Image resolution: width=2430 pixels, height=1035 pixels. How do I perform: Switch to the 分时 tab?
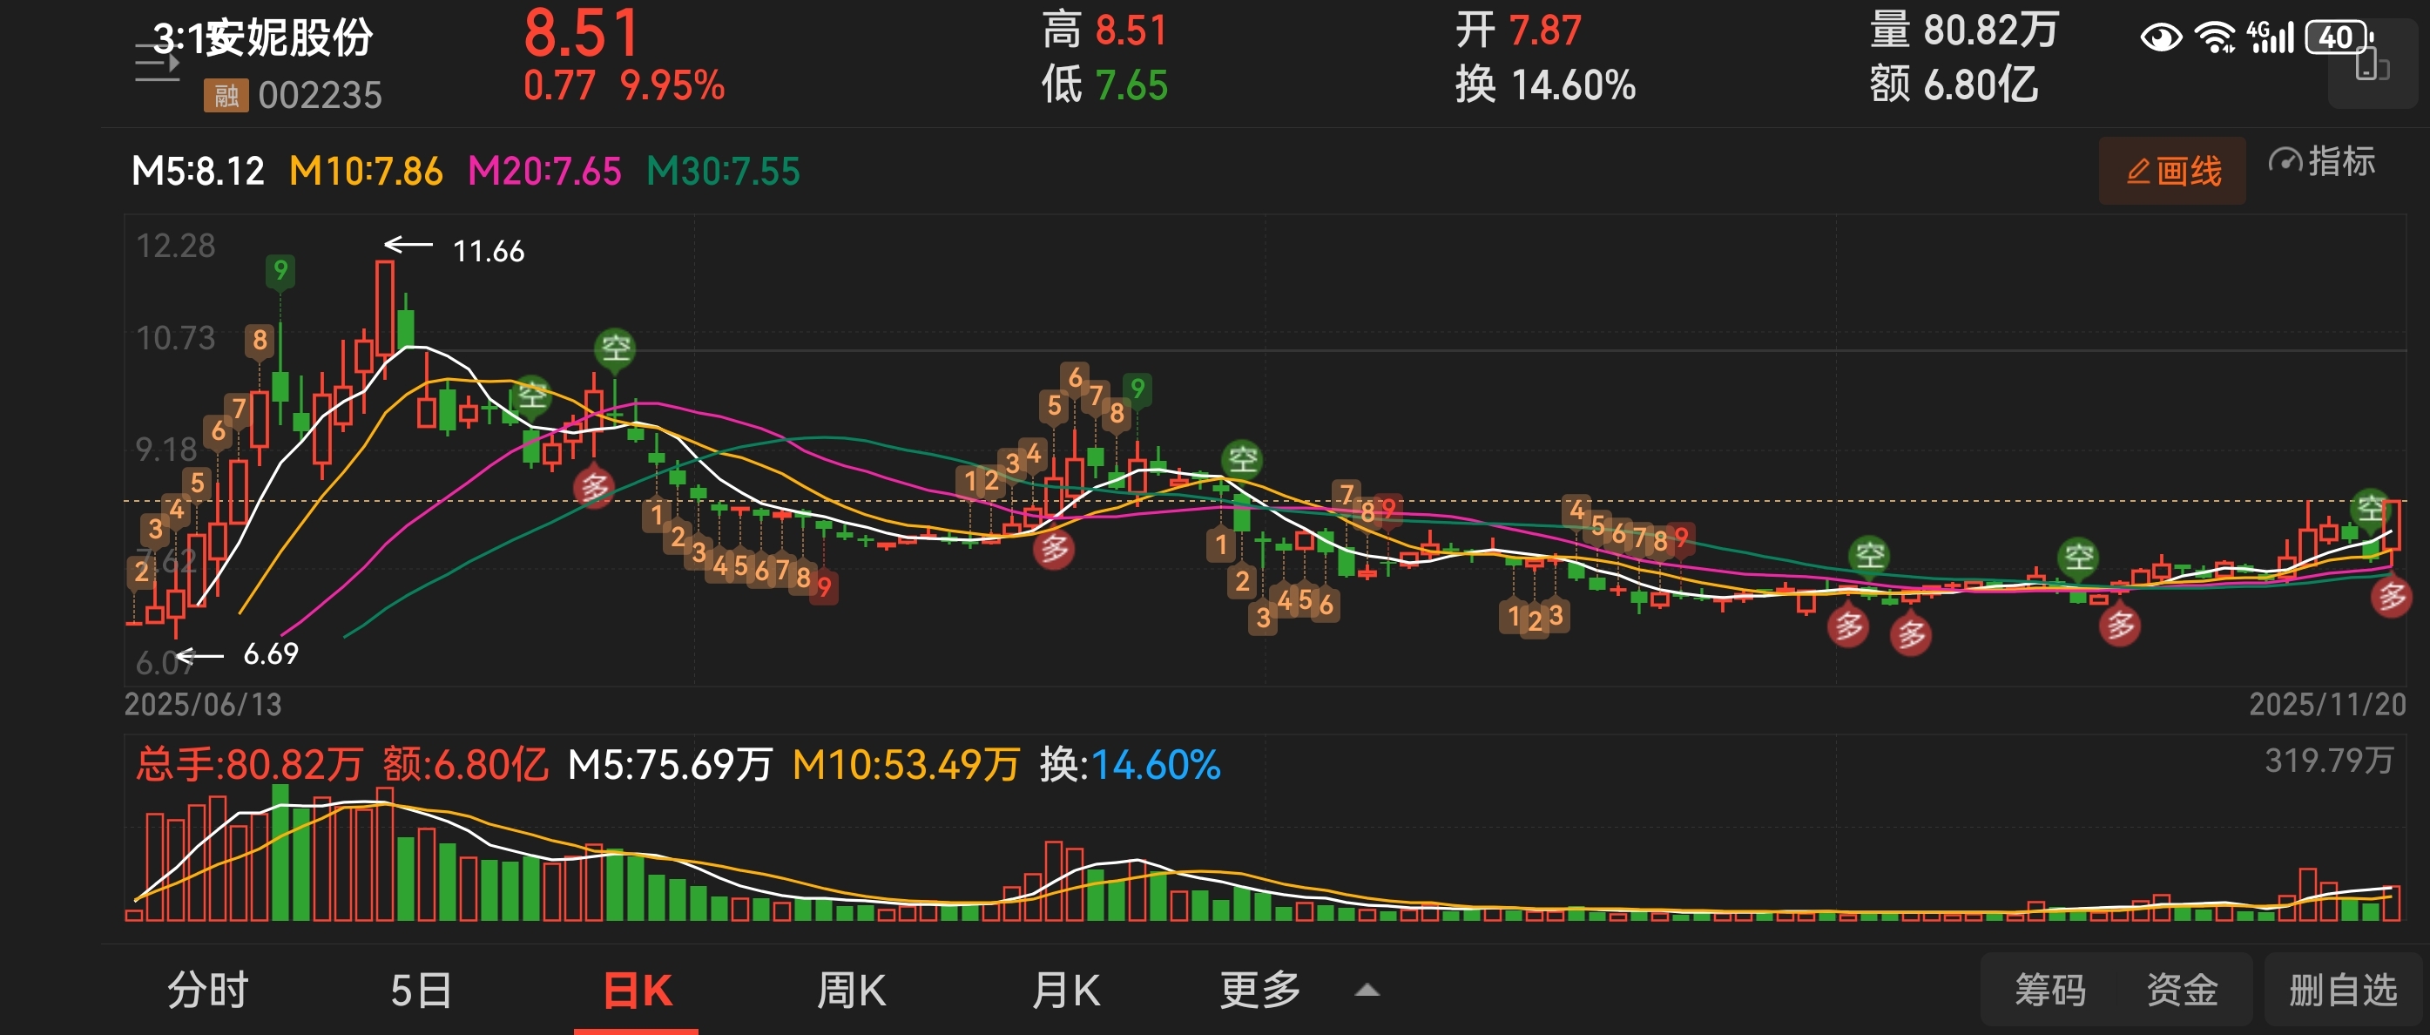coord(207,990)
